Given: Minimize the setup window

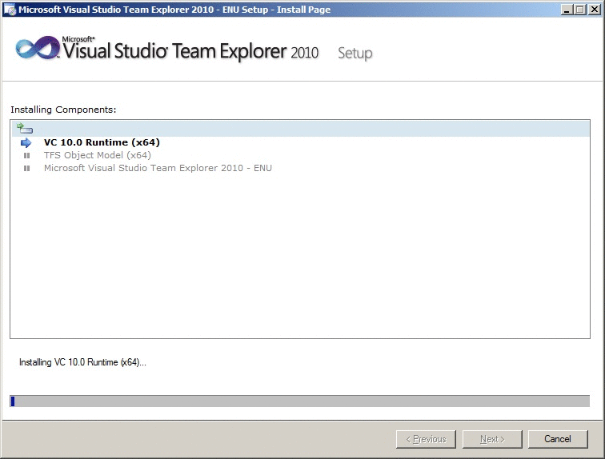Looking at the screenshot, I should pyautogui.click(x=566, y=10).
